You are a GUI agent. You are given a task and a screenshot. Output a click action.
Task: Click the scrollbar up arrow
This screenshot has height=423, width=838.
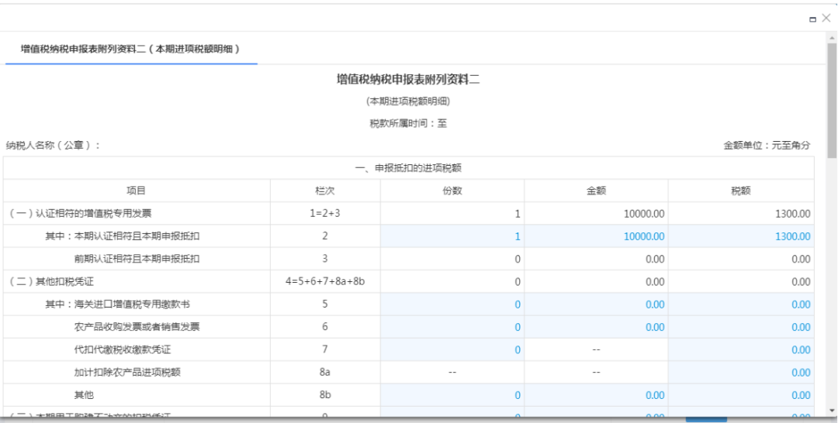coord(832,38)
